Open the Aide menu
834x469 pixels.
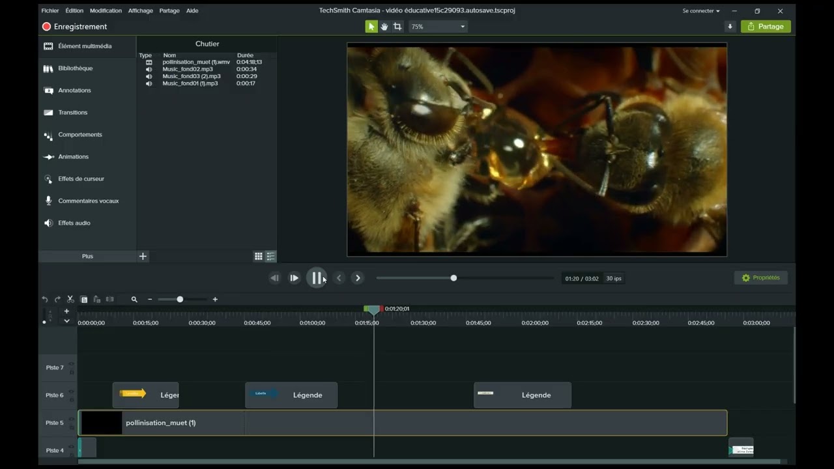(192, 11)
